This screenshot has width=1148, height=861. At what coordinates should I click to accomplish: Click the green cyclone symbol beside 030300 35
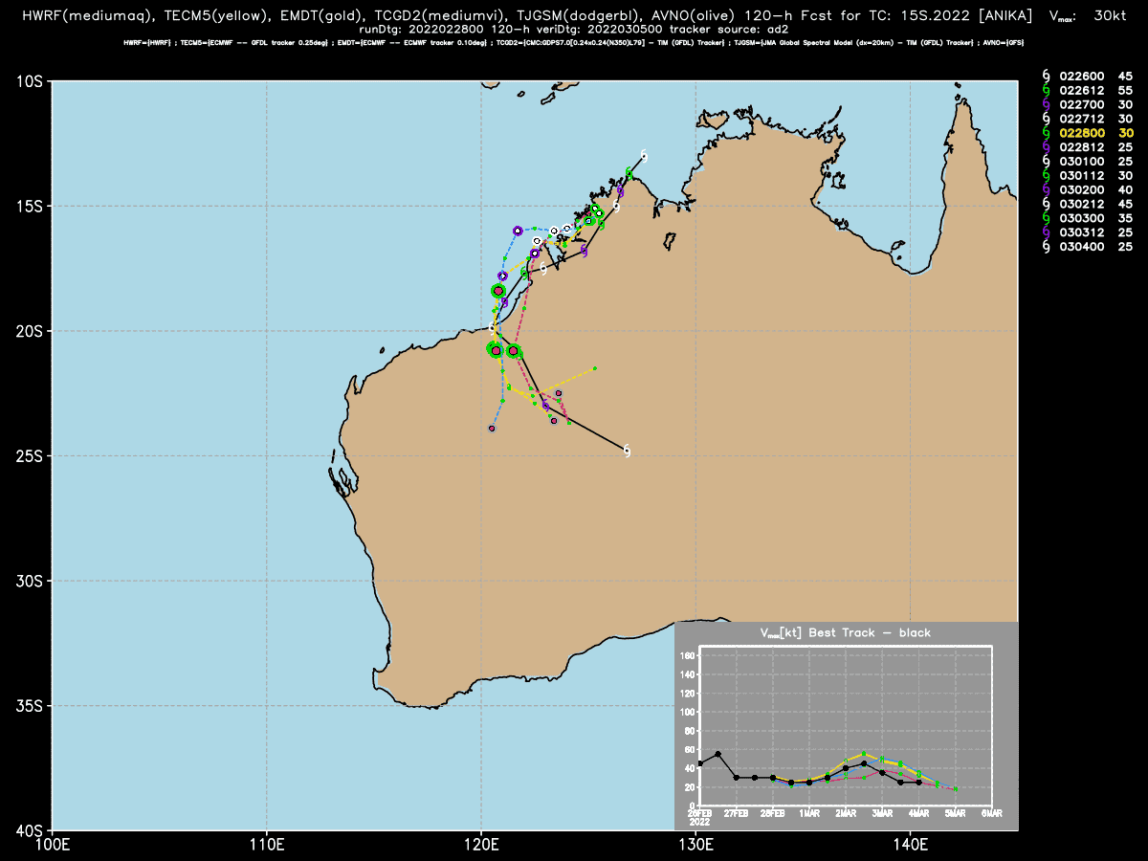pos(1047,219)
